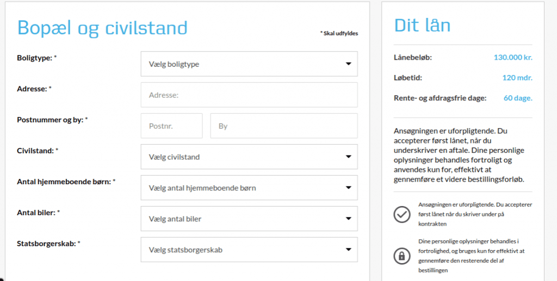Click the 120 mdr. term value
The image size is (557, 281).
(517, 78)
